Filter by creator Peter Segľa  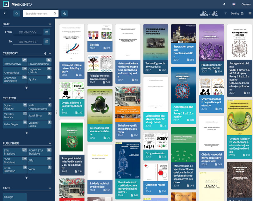click(15, 124)
